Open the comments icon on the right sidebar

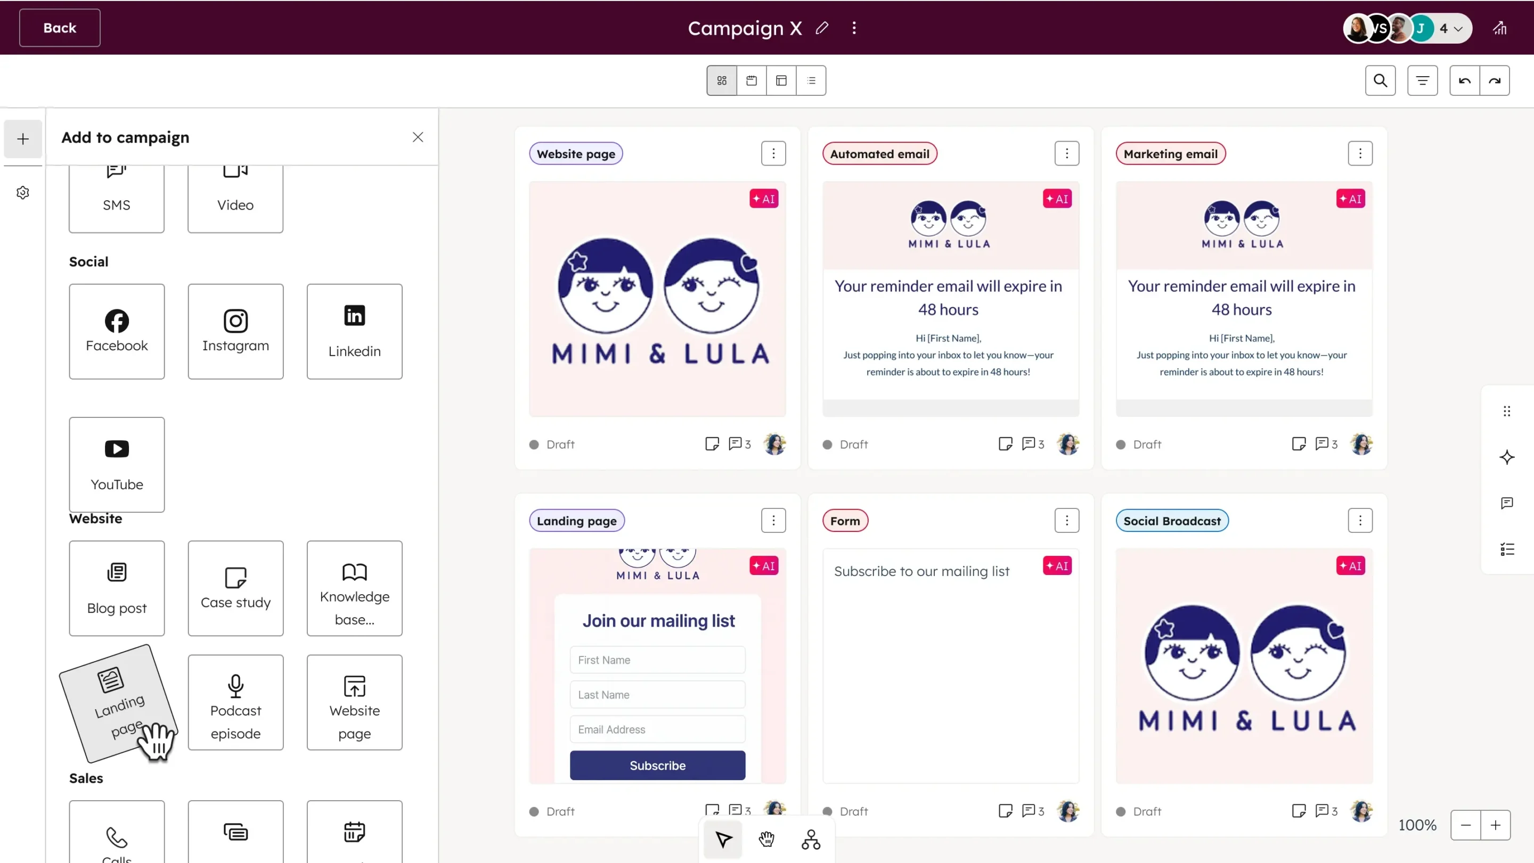click(x=1507, y=503)
